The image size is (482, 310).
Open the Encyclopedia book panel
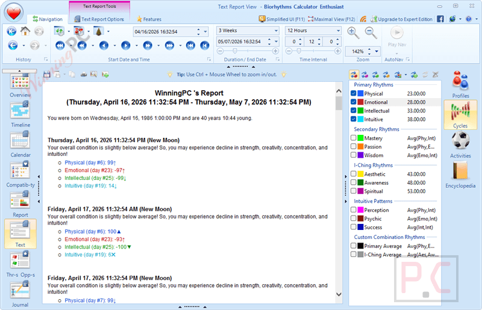click(460, 175)
